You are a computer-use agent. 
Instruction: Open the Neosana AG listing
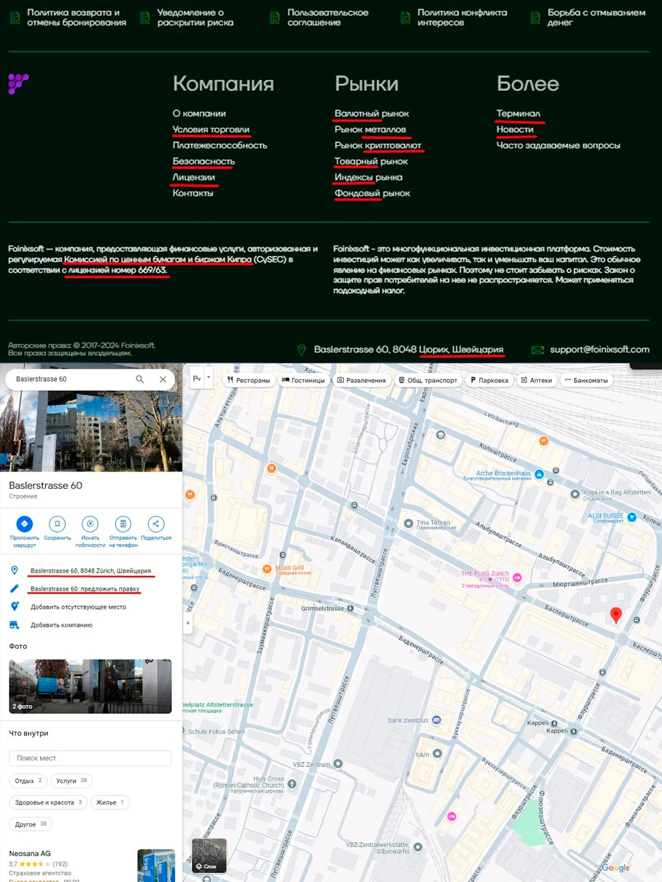point(91,864)
